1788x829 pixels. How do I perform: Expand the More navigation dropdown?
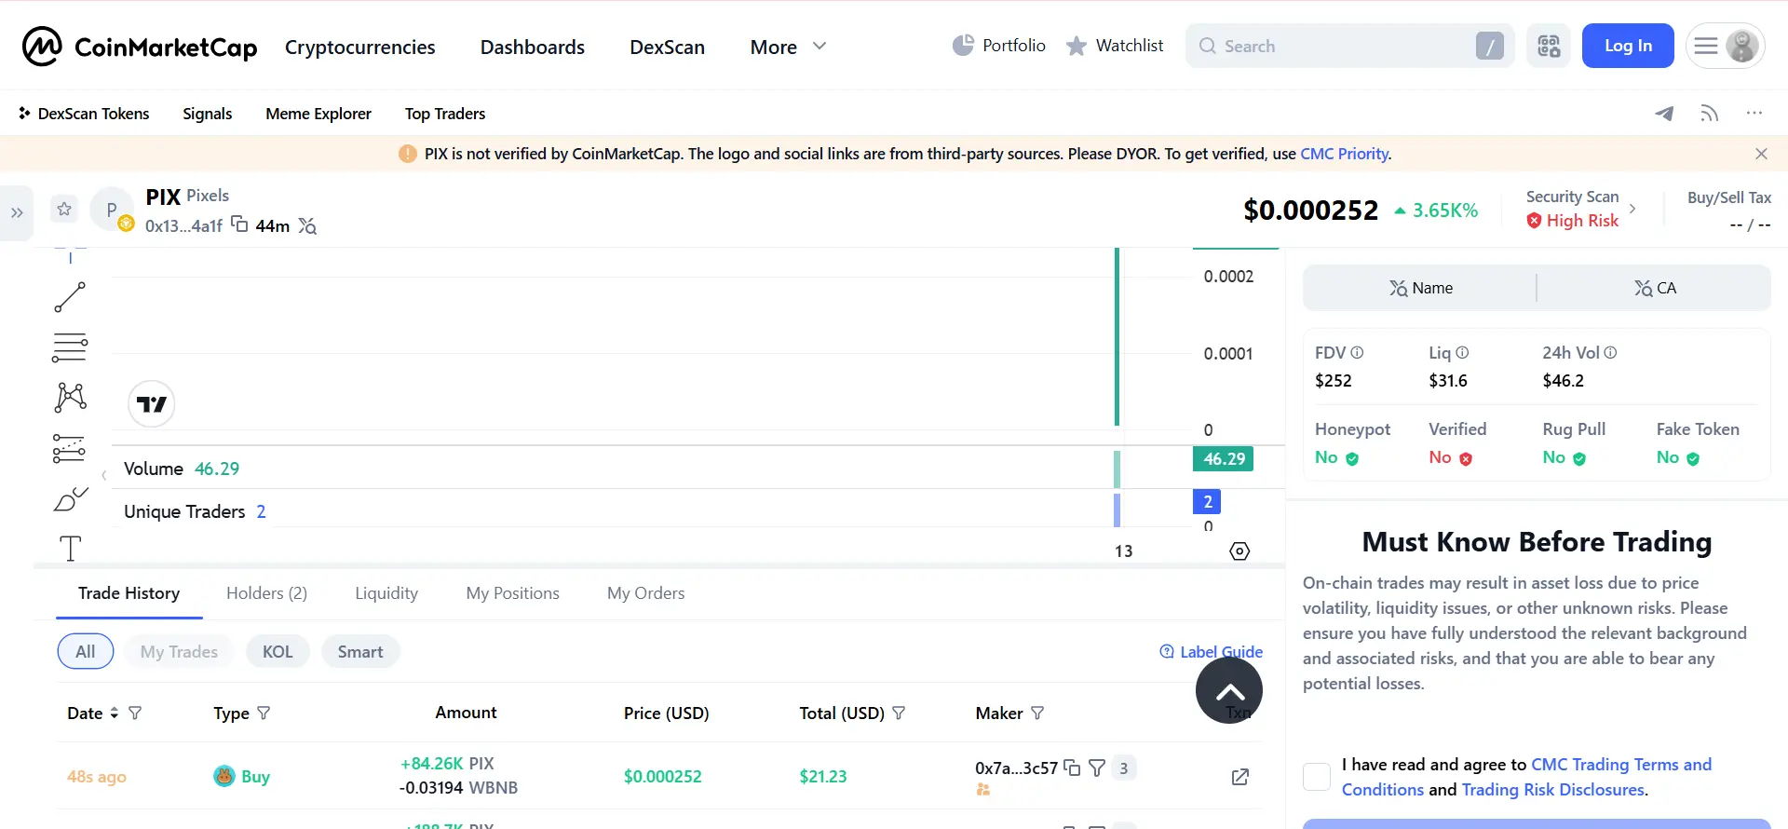tap(788, 47)
